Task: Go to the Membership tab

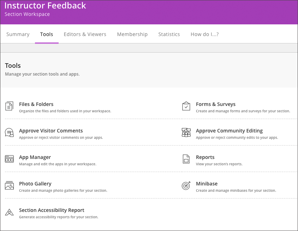Action: click(132, 34)
